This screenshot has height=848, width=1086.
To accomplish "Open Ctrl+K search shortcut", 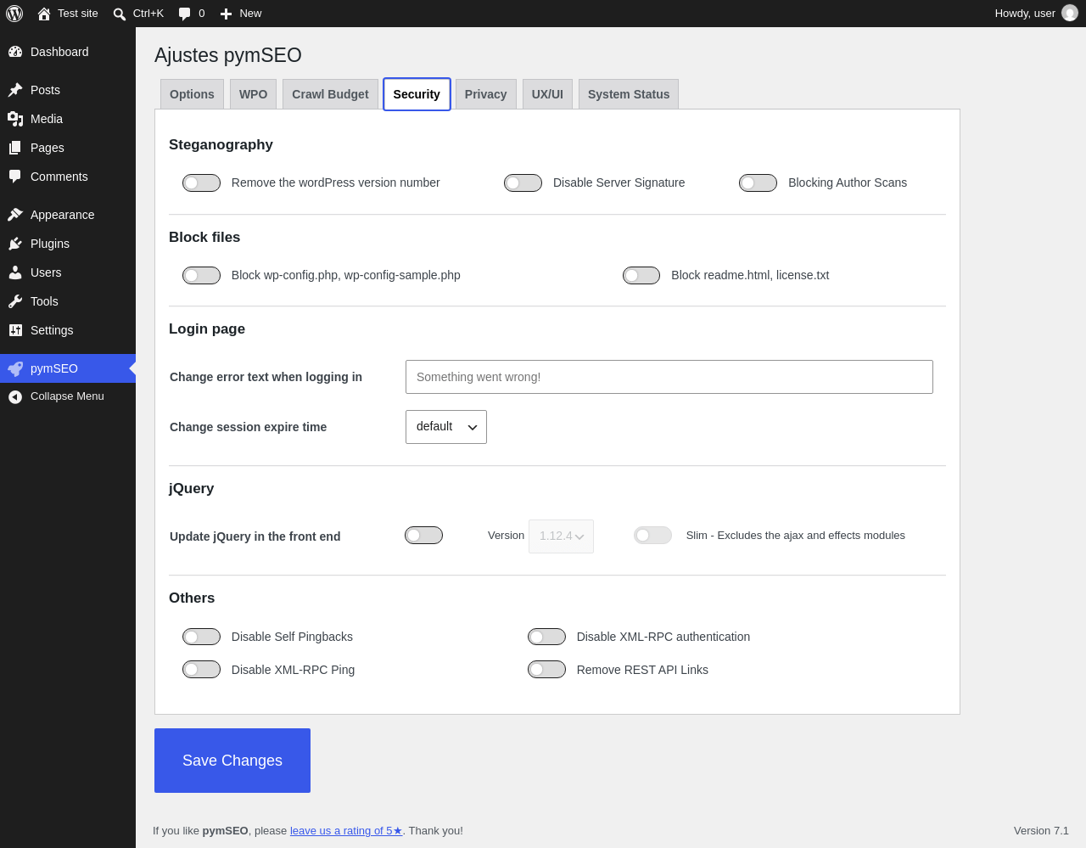I will click(x=138, y=14).
